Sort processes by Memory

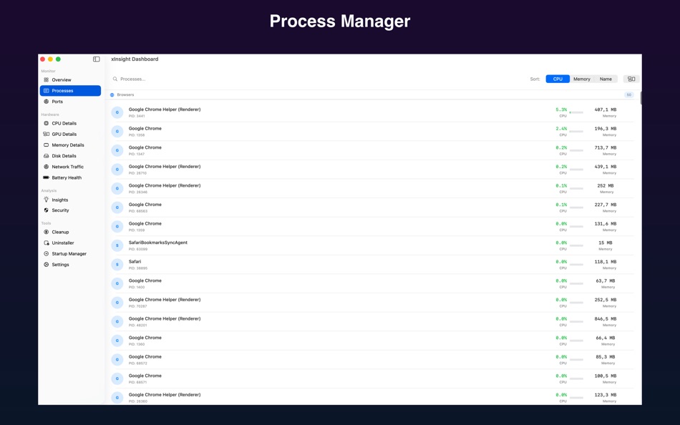tap(582, 79)
